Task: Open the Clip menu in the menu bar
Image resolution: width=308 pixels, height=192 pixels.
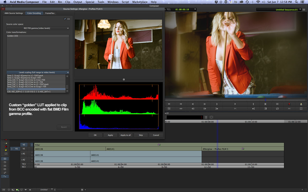Action: (68, 2)
